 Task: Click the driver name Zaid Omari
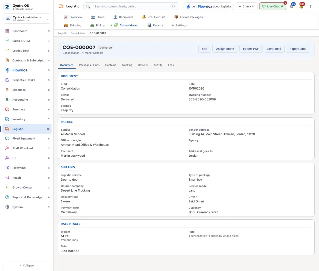tap(196, 201)
